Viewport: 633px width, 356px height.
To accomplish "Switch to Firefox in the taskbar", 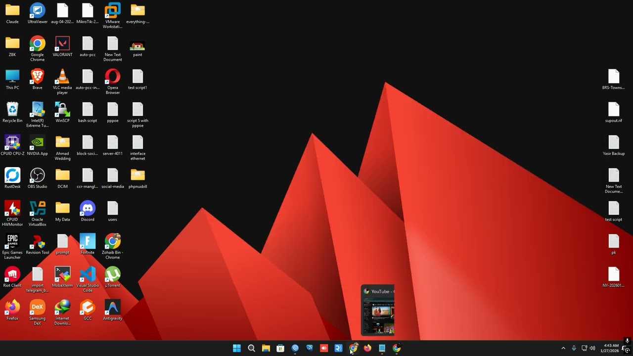I will coord(367,348).
